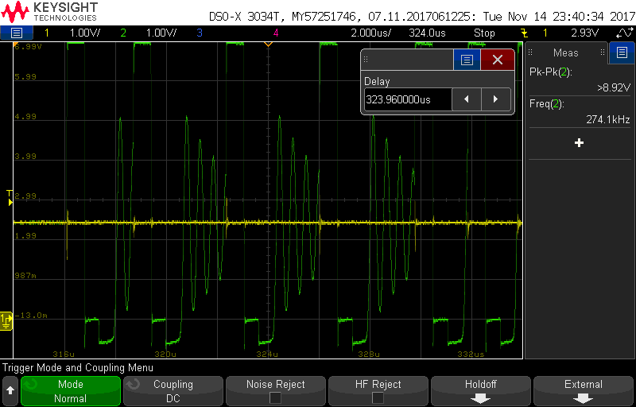Select the orange time reference marker at top
This screenshot has height=407, width=636.
pos(268,44)
